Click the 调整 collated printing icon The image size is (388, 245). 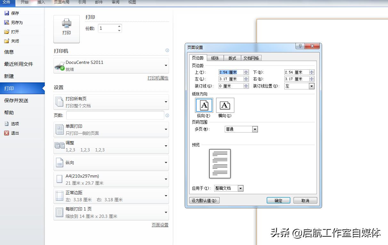(x=60, y=146)
